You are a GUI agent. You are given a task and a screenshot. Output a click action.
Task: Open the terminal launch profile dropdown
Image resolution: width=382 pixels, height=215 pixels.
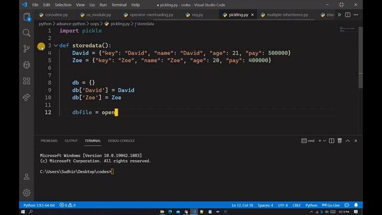[x=324, y=141]
